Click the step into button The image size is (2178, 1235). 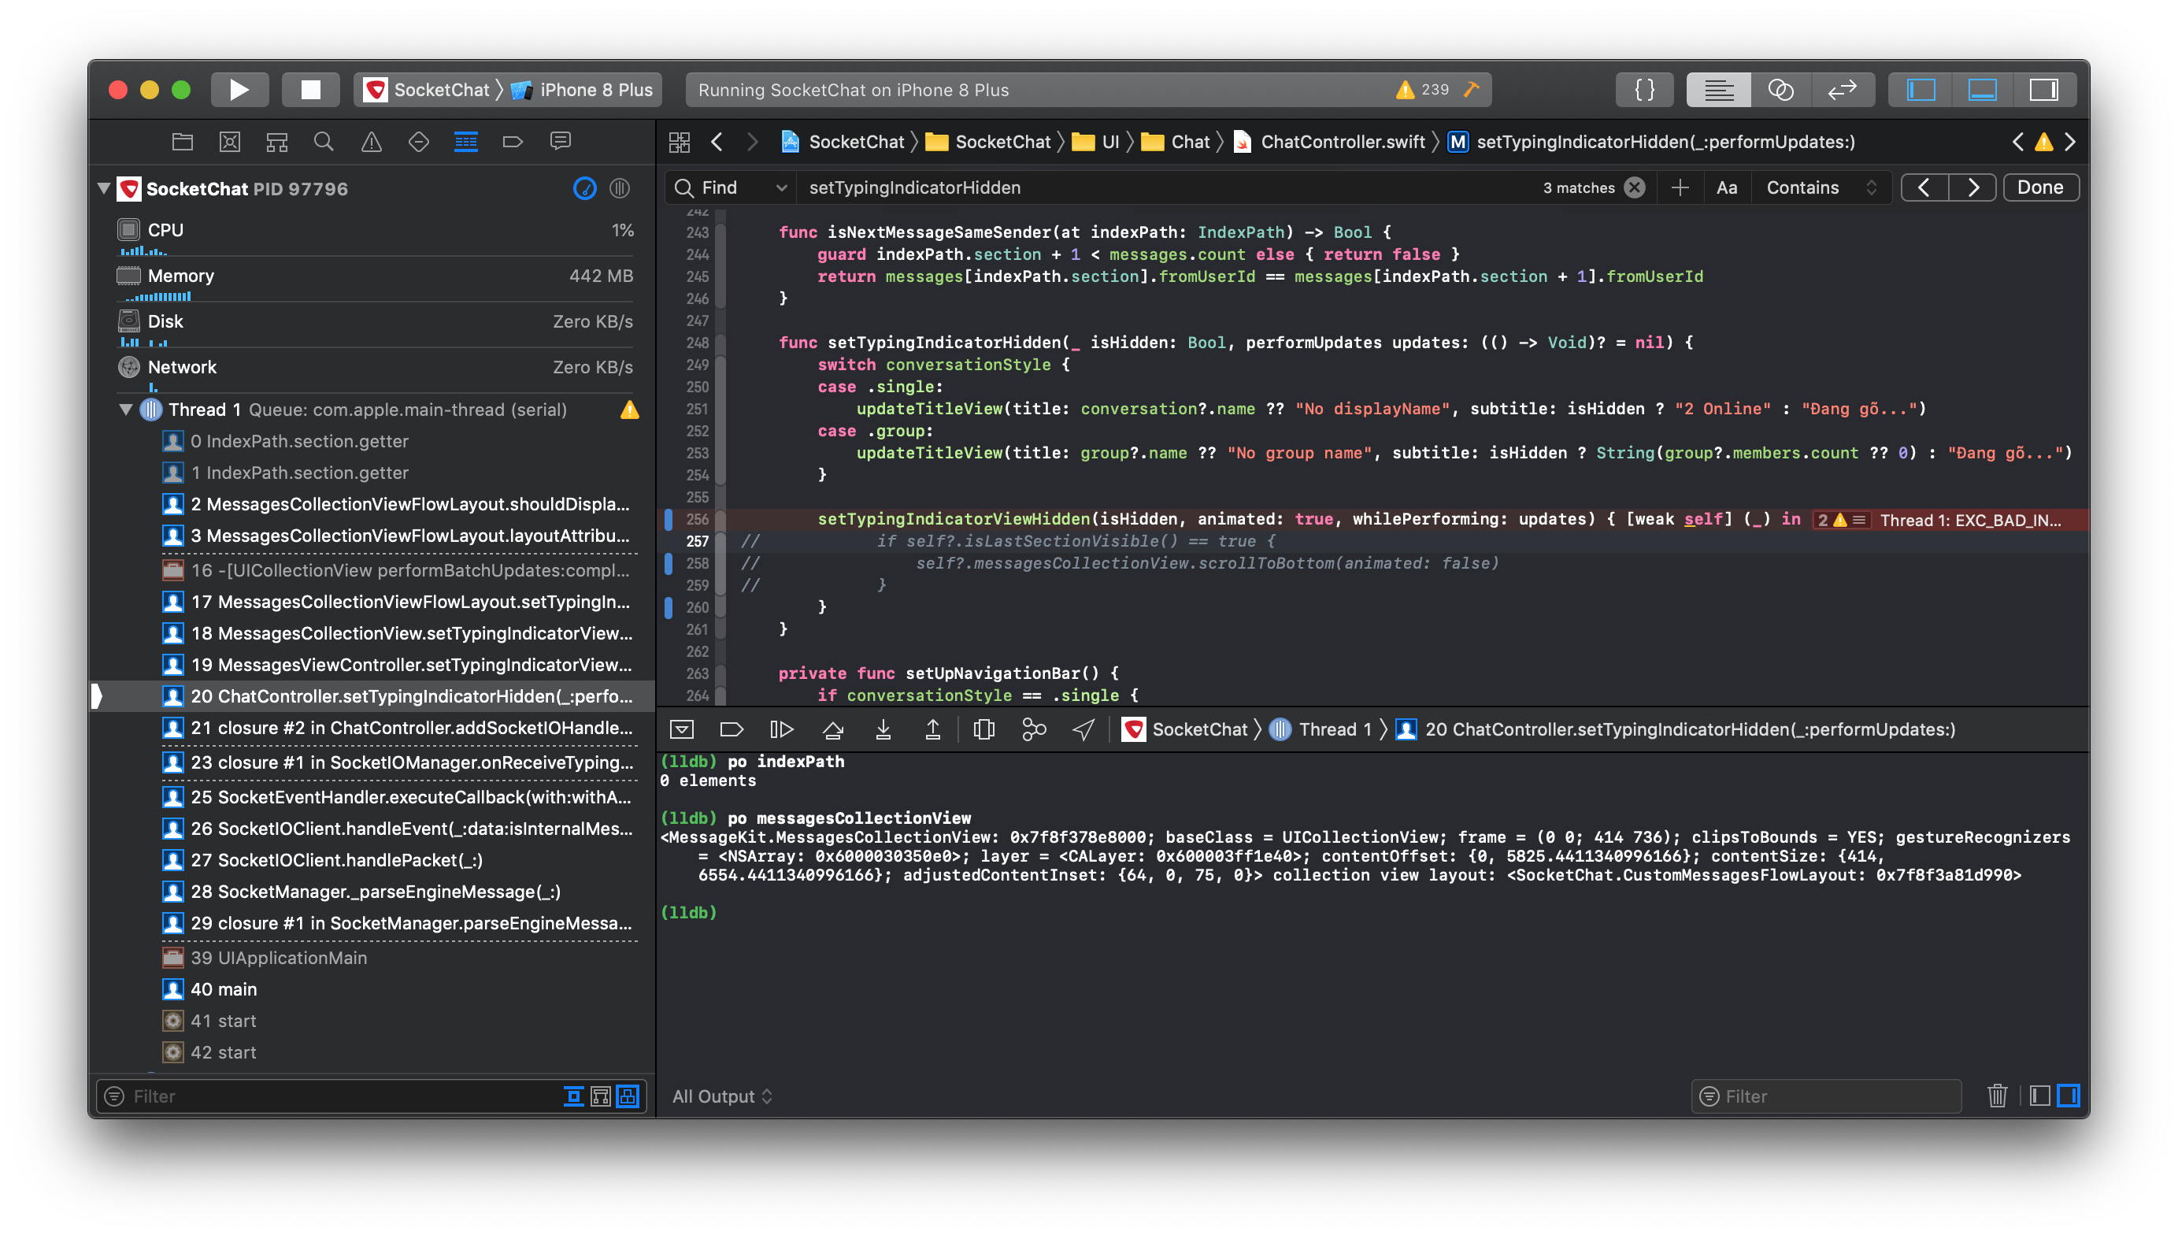[883, 729]
